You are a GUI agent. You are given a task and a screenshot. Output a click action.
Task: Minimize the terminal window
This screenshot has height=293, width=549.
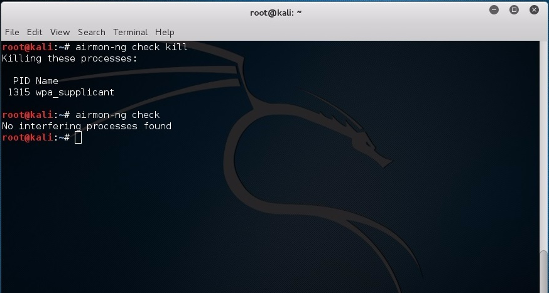click(x=494, y=10)
